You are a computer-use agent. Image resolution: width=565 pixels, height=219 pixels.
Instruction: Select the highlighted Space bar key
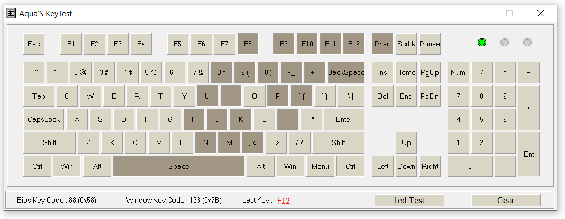click(x=178, y=166)
